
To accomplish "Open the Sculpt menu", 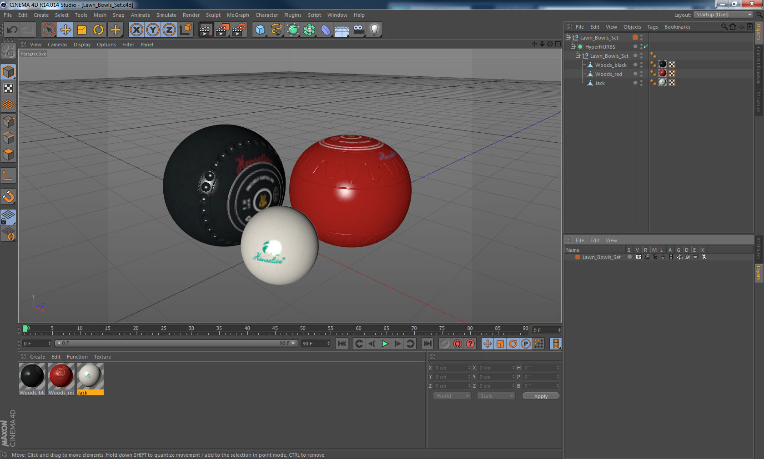I will click(213, 15).
